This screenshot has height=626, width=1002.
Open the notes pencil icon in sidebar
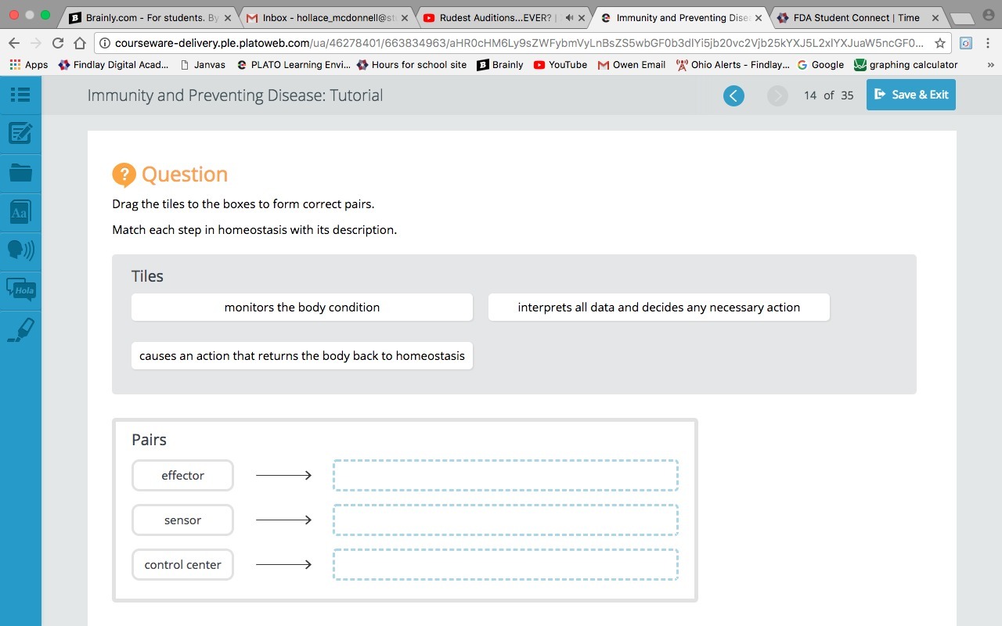pos(20,133)
